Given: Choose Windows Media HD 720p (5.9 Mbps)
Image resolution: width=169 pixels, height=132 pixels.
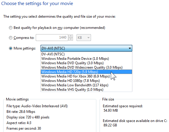Looking at the screenshot, I should pos(86,72).
